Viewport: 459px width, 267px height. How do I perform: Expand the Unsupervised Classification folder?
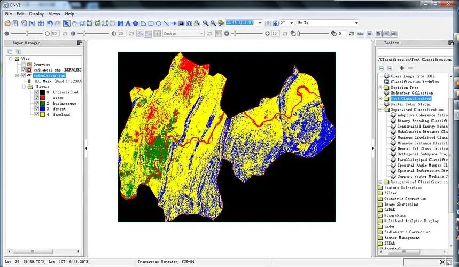[380, 182]
